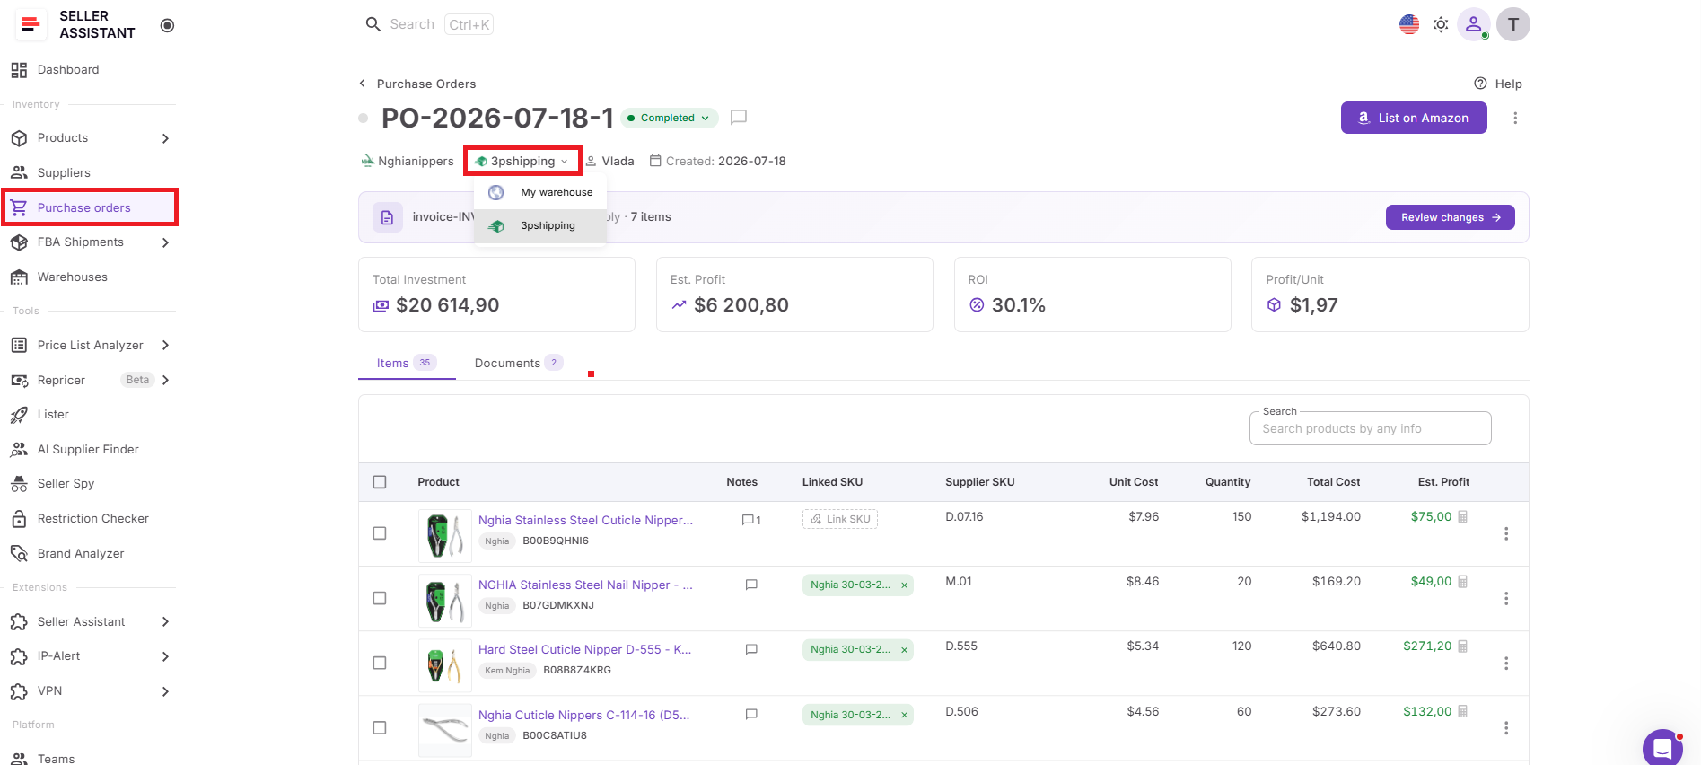This screenshot has width=1701, height=765.
Task: Click the Seller Spy icon
Action: (x=19, y=484)
